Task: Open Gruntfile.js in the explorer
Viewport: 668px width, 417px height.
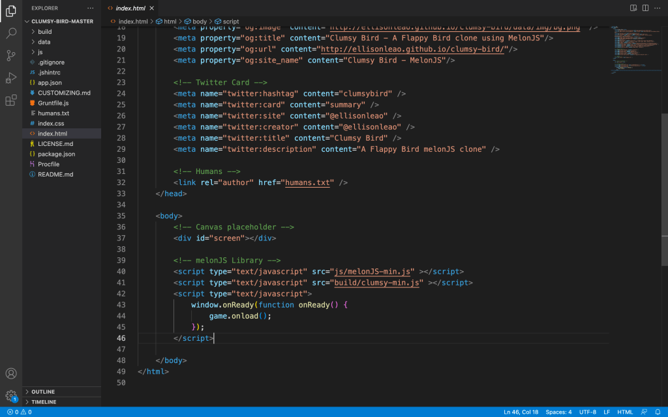Action: (53, 103)
